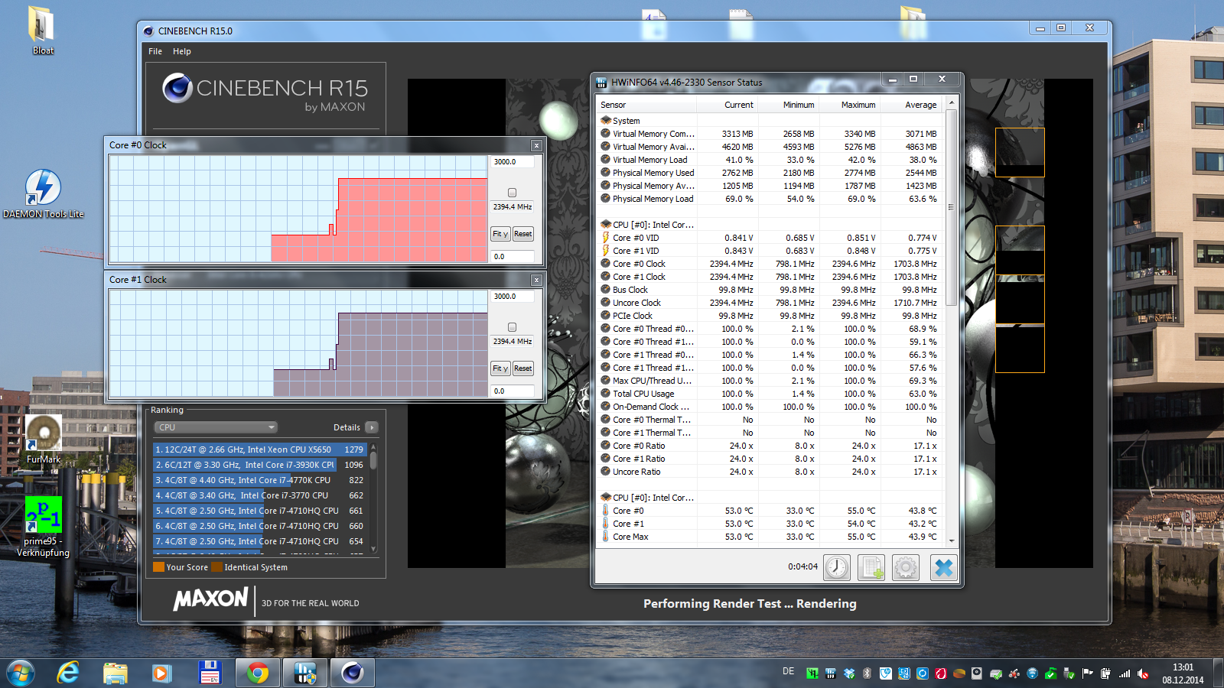Viewport: 1224px width, 688px height.
Task: Click the green HWiNFO sensor tray icon
Action: click(x=812, y=673)
